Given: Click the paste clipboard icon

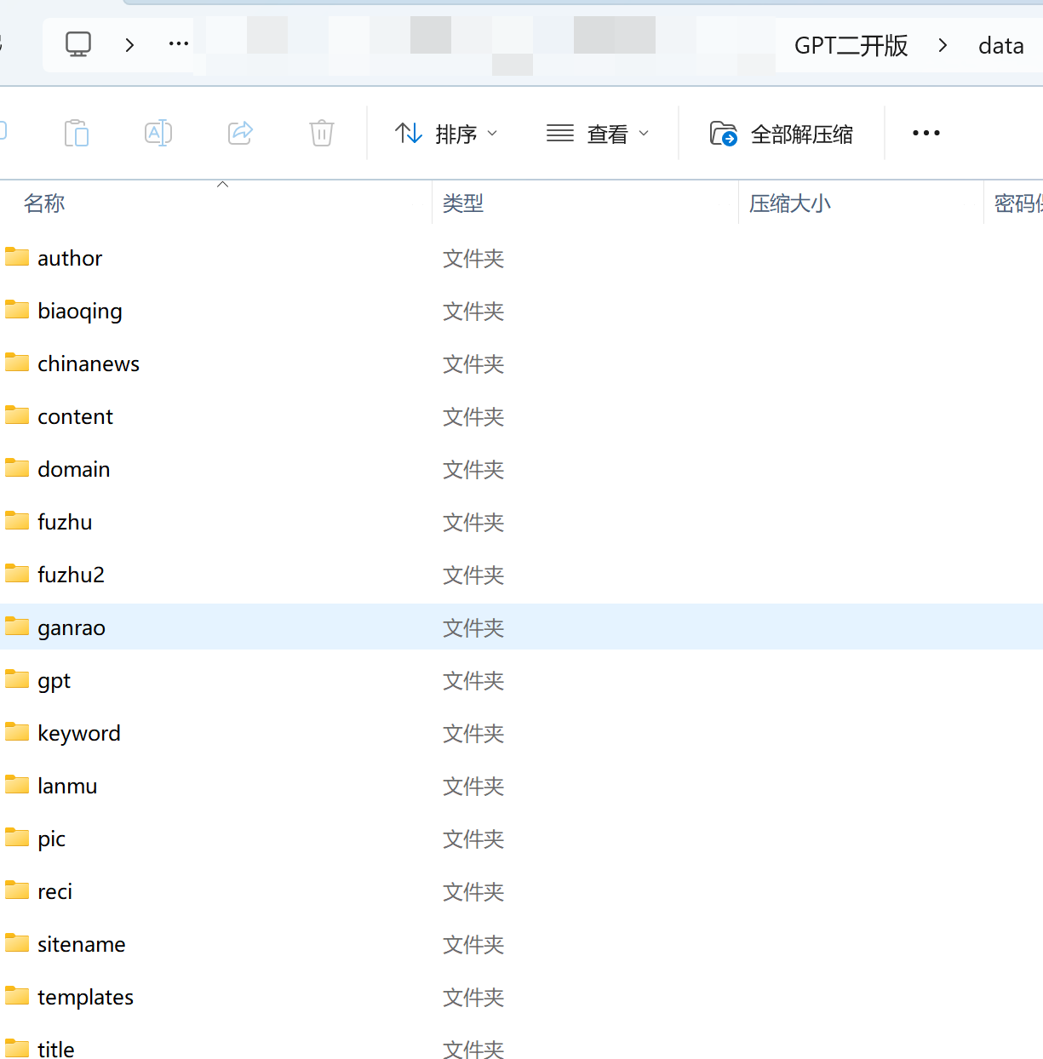Looking at the screenshot, I should (77, 134).
